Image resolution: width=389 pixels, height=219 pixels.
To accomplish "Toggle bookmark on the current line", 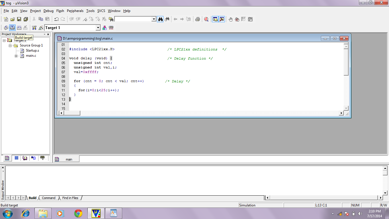I will tap(85, 19).
